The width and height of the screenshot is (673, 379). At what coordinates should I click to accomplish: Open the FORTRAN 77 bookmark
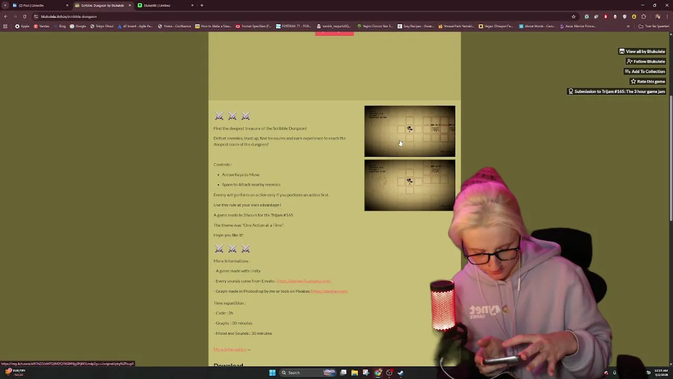pyautogui.click(x=294, y=26)
